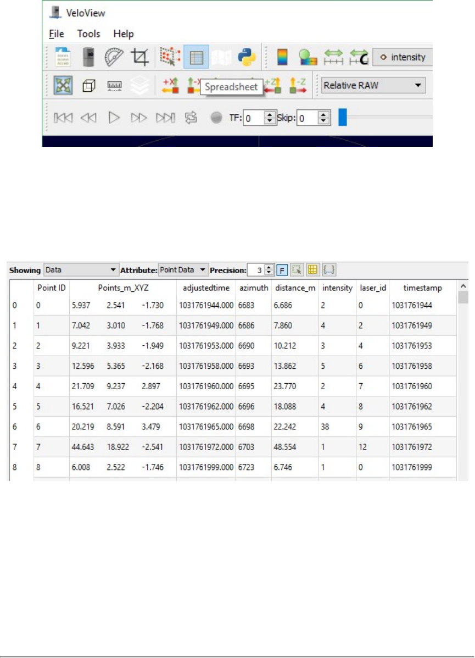Select intensity cell showing 38

pyautogui.click(x=337, y=427)
